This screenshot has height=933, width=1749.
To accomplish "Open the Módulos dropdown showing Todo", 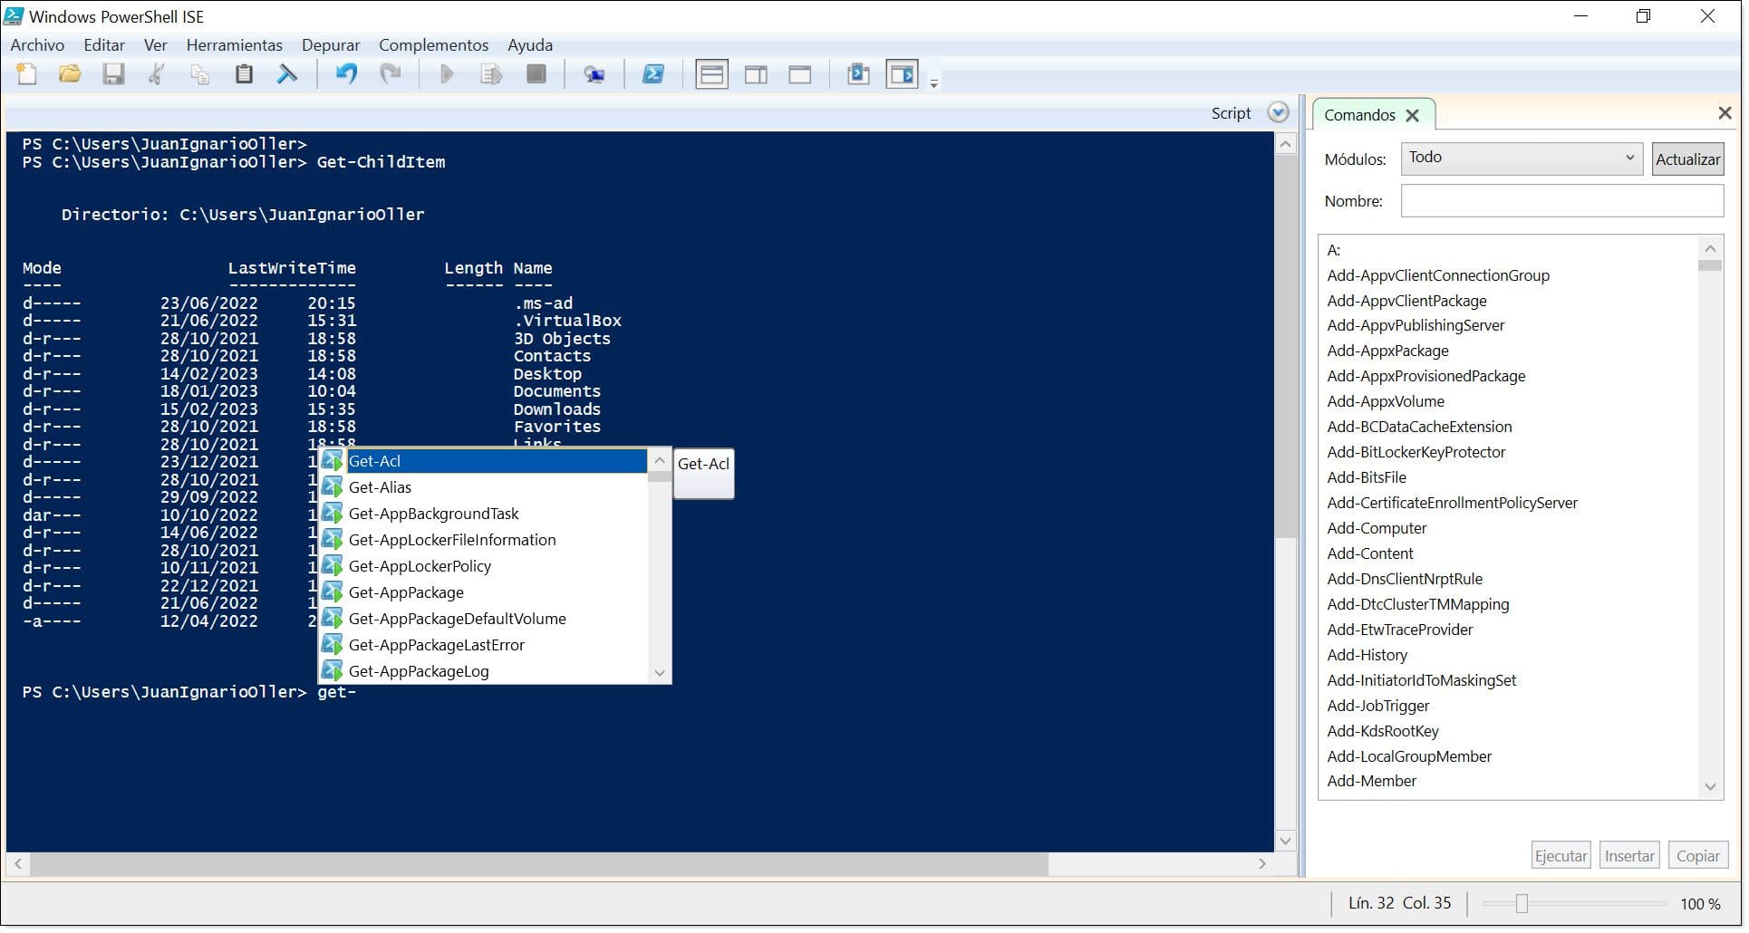I will [x=1522, y=159].
